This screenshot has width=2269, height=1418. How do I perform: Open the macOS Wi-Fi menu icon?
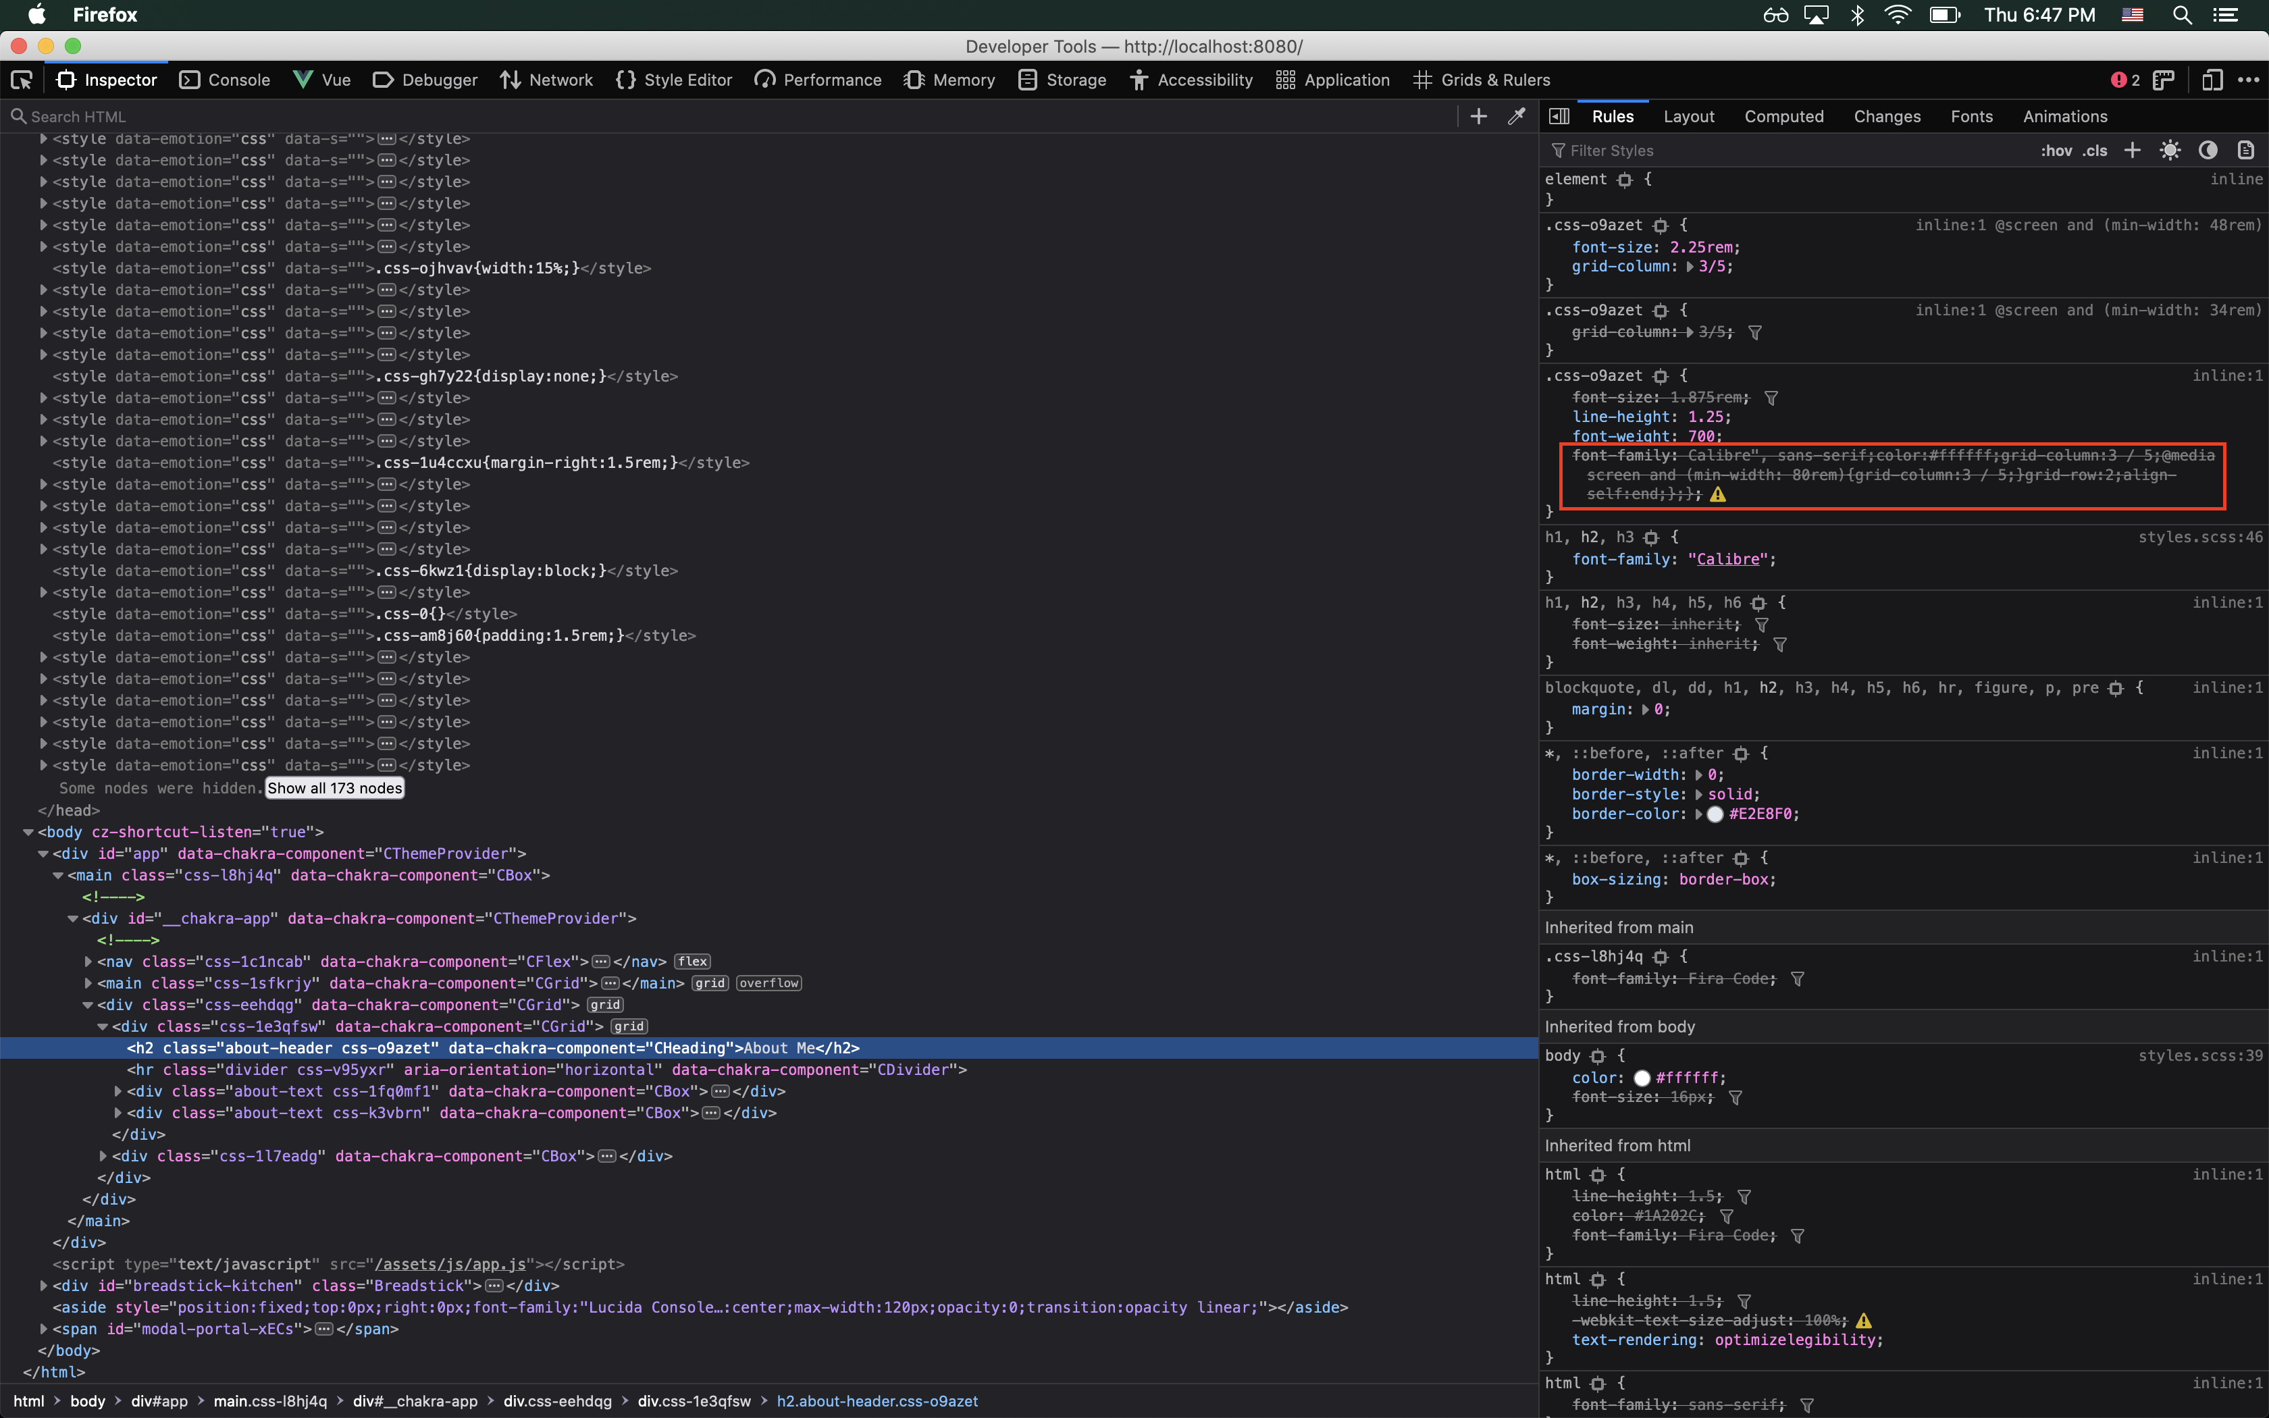(x=1898, y=15)
